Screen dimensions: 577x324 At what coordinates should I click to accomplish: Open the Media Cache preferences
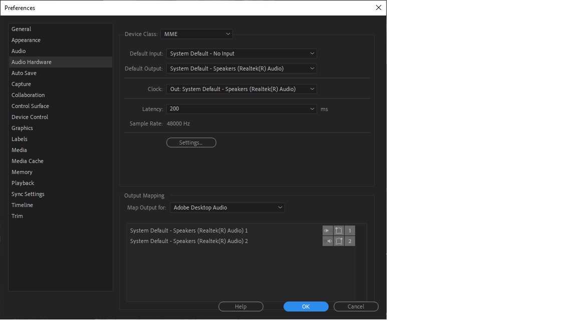coord(27,160)
